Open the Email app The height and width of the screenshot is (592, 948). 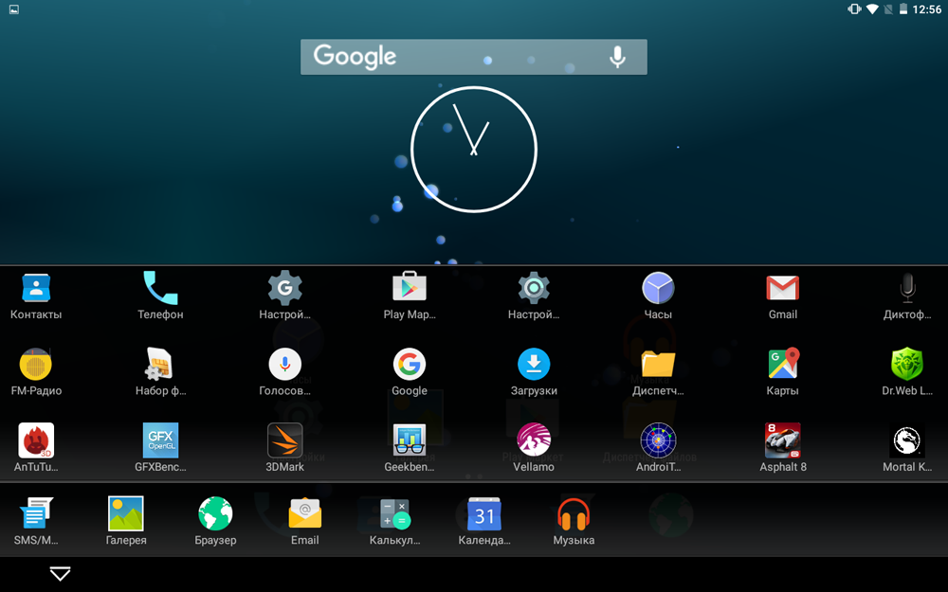coord(304,513)
